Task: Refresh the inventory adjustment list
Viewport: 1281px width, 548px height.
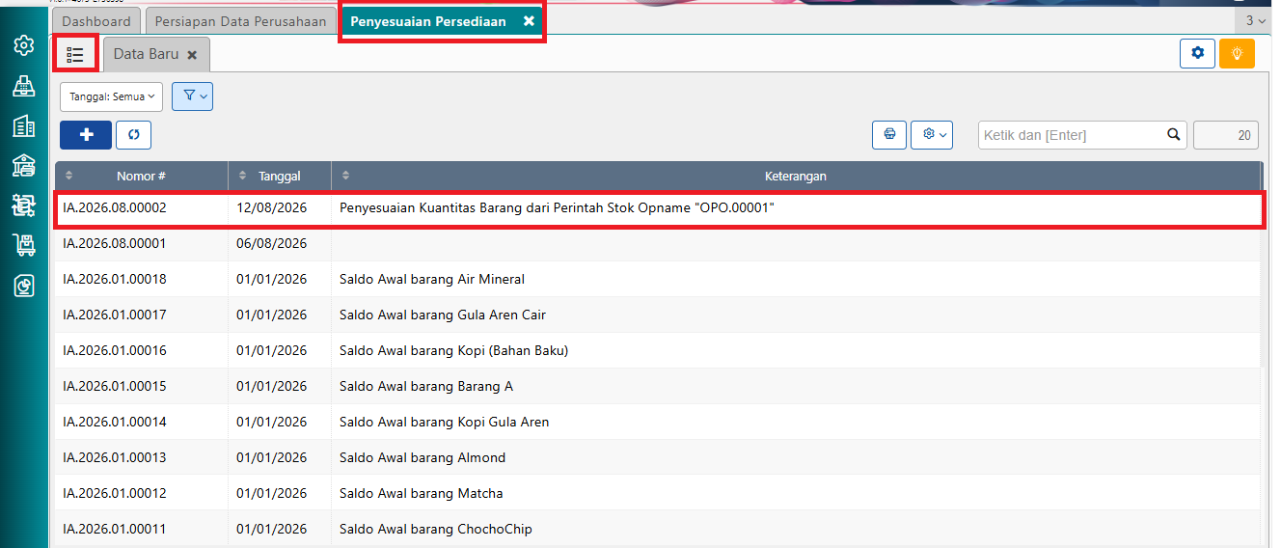Action: point(133,135)
